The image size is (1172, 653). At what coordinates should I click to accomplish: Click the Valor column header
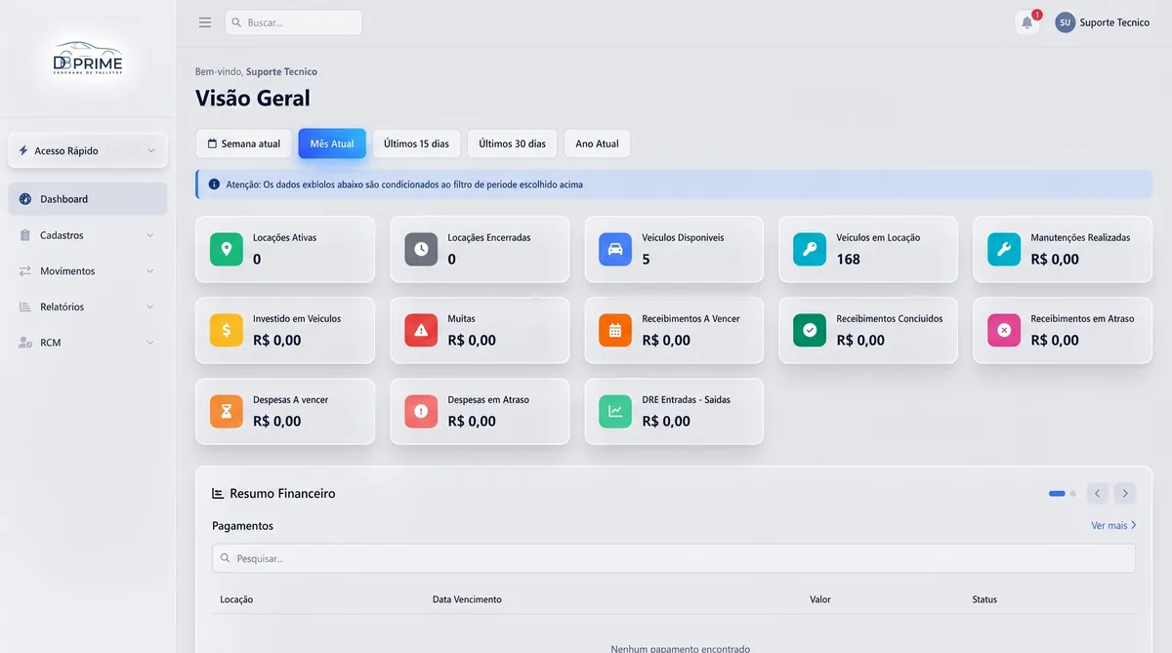coord(820,599)
